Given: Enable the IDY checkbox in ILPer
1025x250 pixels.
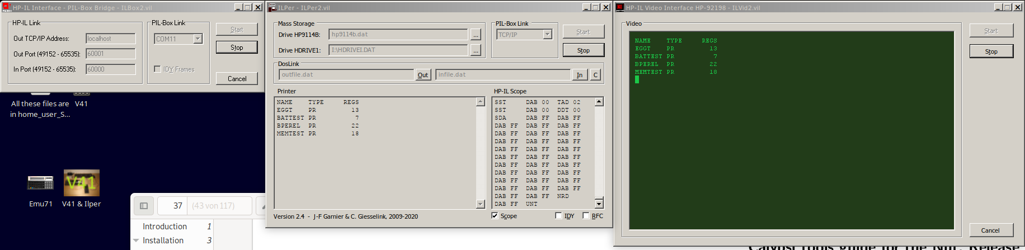Looking at the screenshot, I should click(558, 216).
